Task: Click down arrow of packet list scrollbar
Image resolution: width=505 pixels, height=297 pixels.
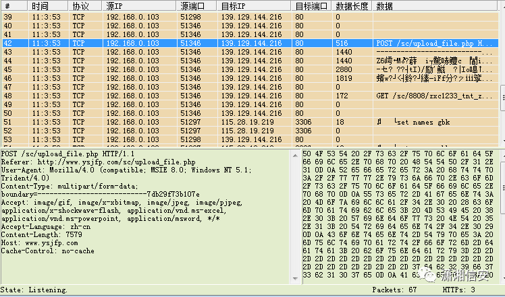Action: tap(502, 141)
